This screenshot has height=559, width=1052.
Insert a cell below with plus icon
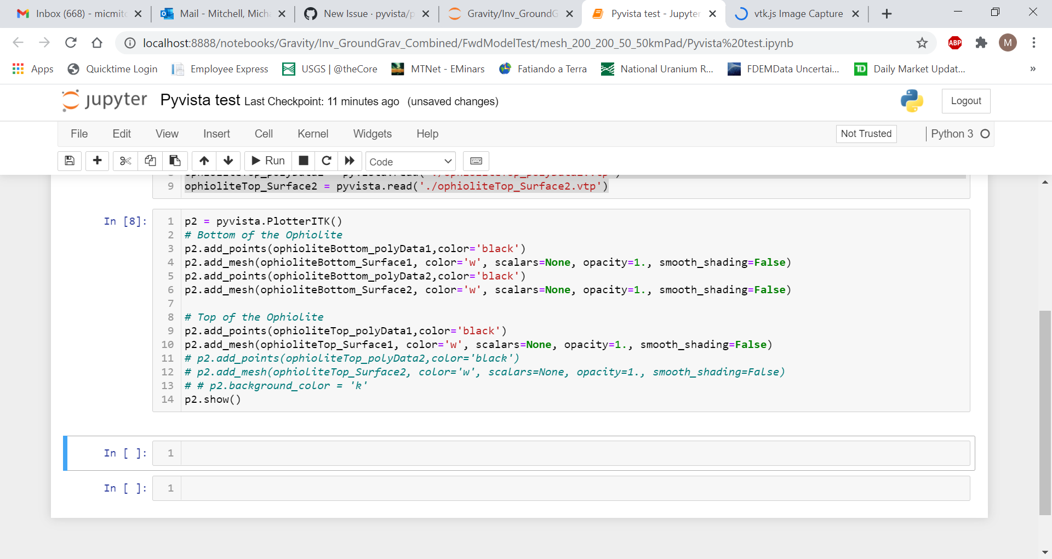coord(98,161)
